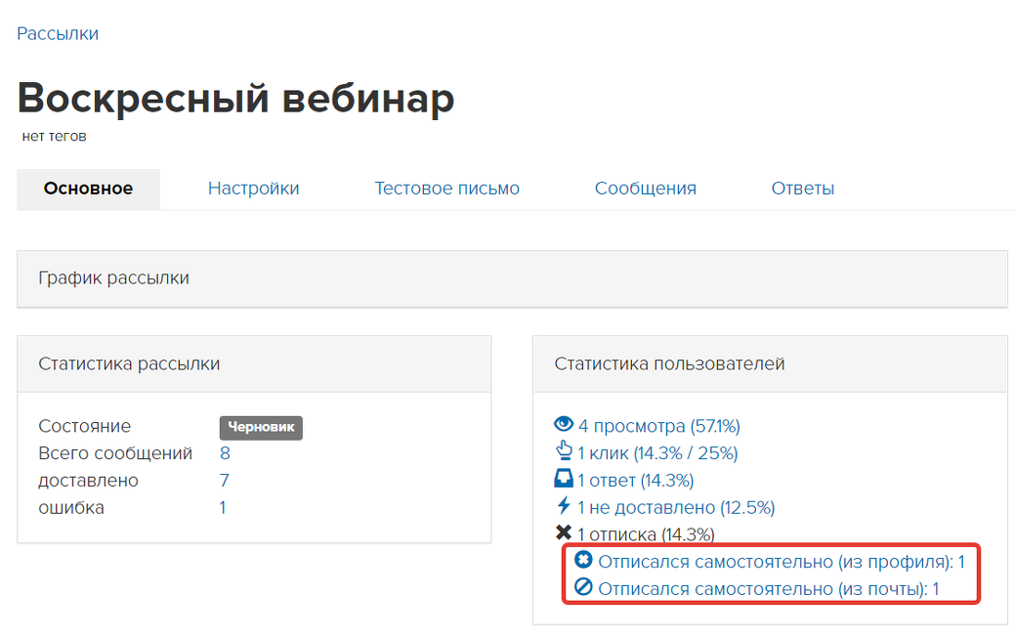Click the Статистика пользователей panel header
The width and height of the screenshot is (1015, 637).
click(771, 364)
